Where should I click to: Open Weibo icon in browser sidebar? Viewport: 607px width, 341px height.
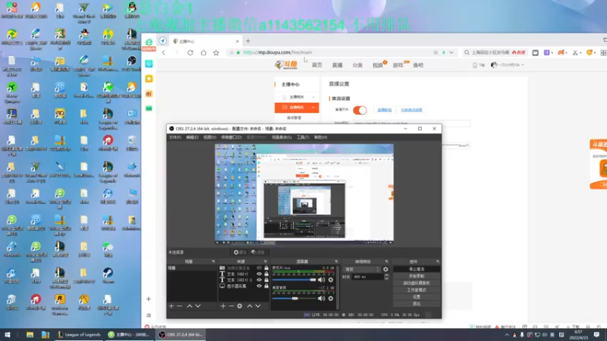[149, 93]
